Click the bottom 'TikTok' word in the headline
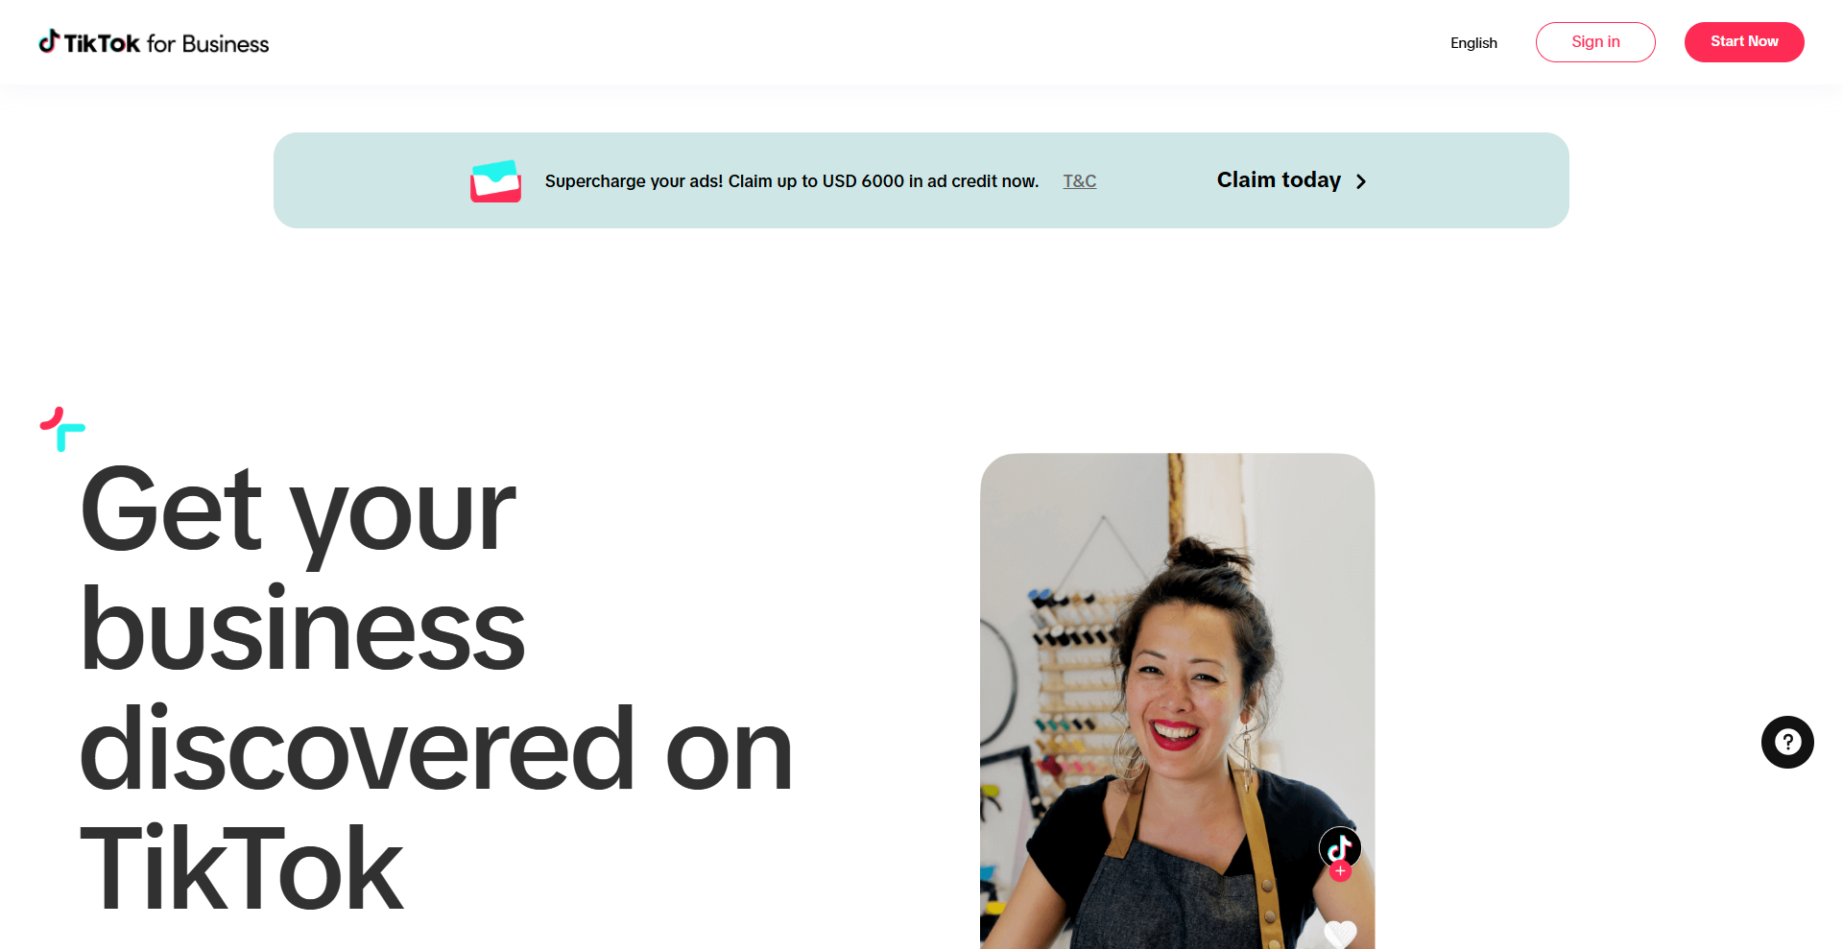 [242, 868]
